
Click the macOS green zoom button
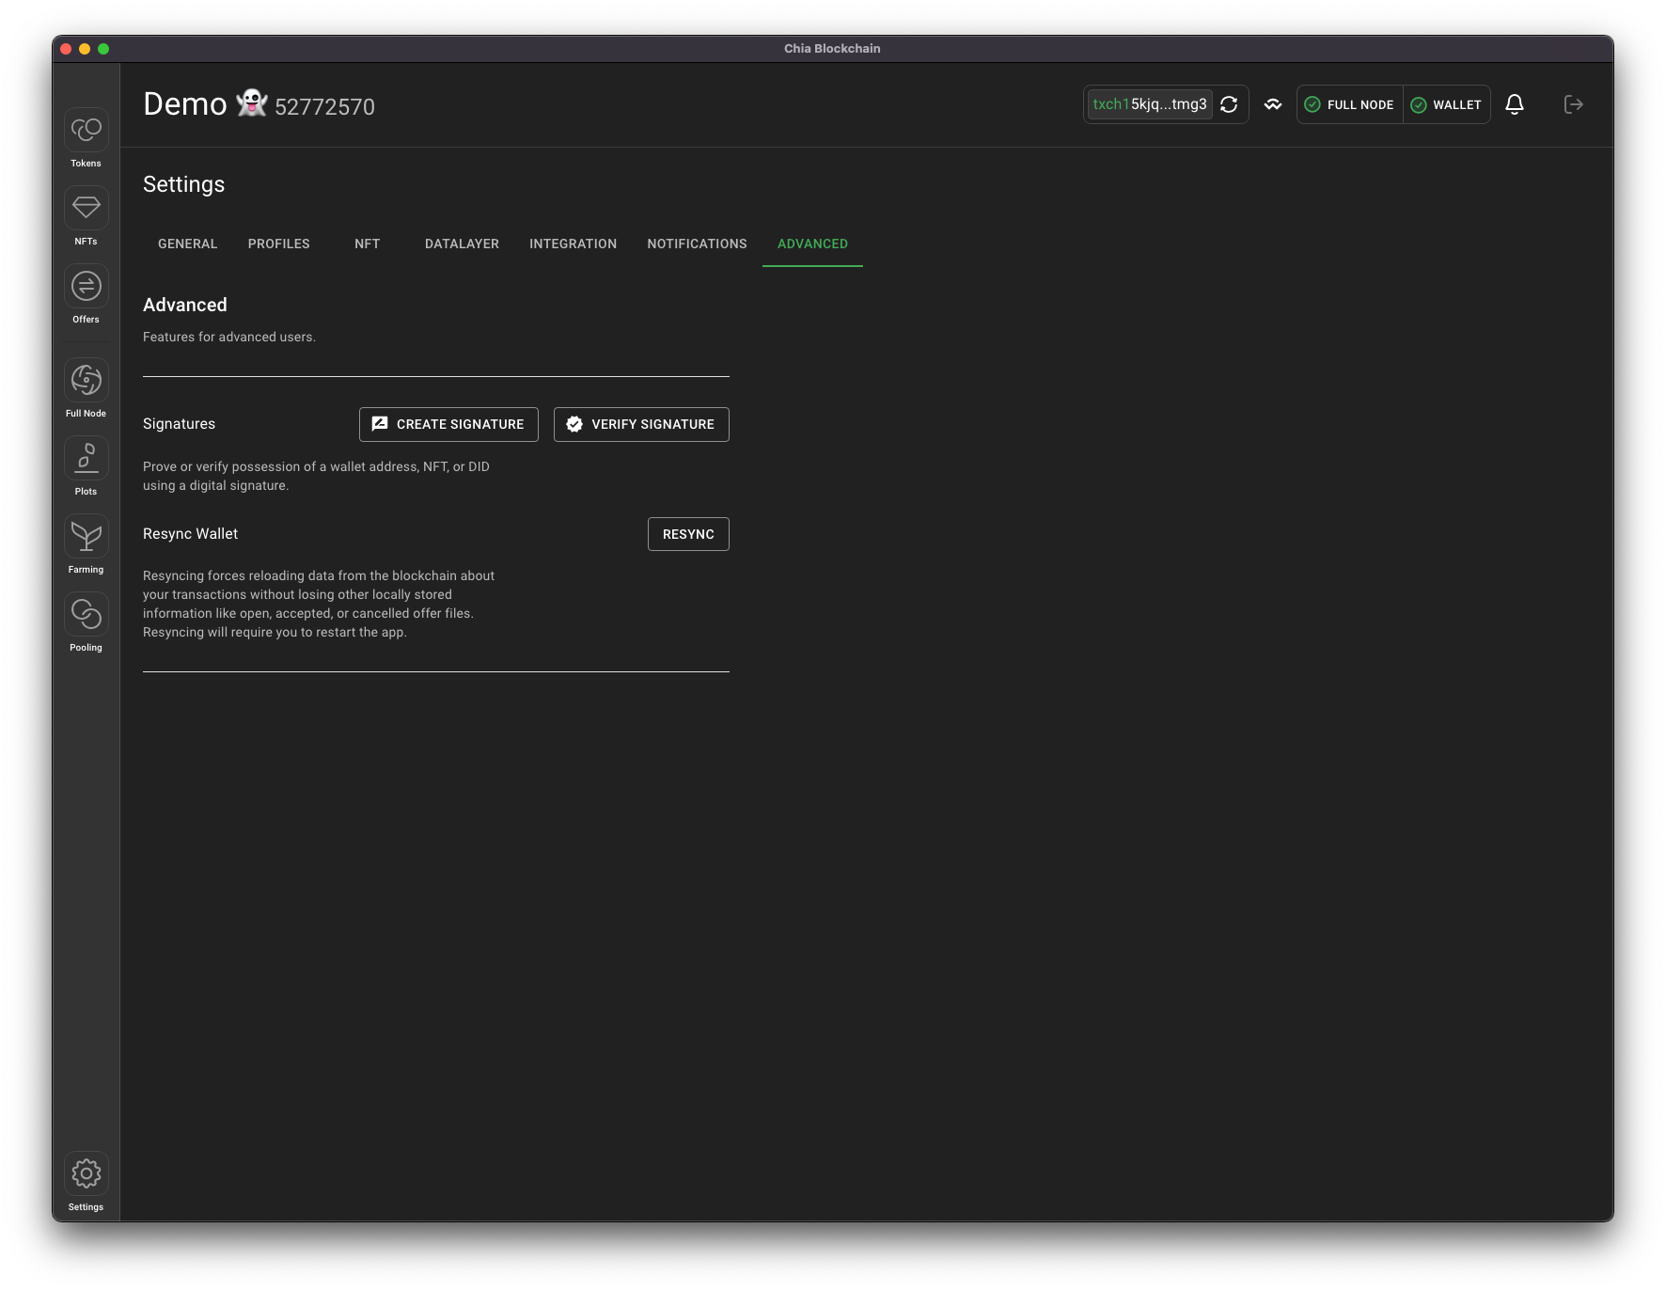(103, 49)
